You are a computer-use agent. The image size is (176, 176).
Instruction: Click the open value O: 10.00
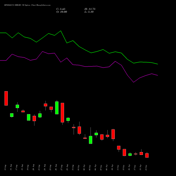(x=62, y=12)
